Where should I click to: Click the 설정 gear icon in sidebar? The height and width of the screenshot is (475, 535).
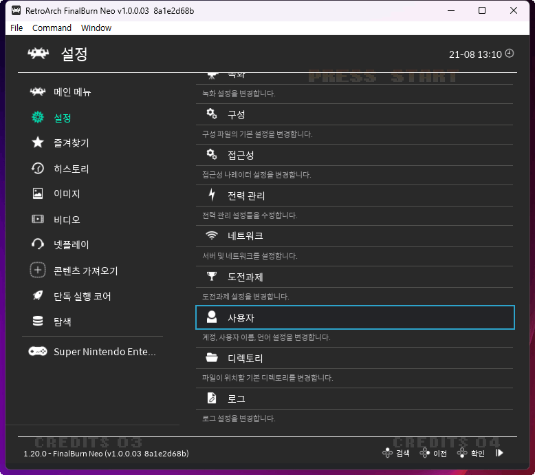pos(38,118)
